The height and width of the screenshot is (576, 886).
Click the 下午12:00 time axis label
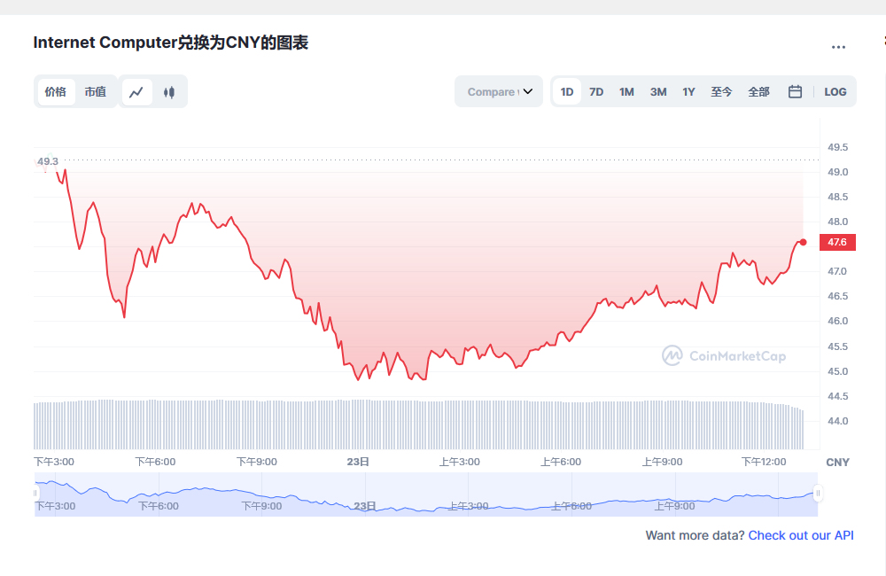click(x=764, y=462)
